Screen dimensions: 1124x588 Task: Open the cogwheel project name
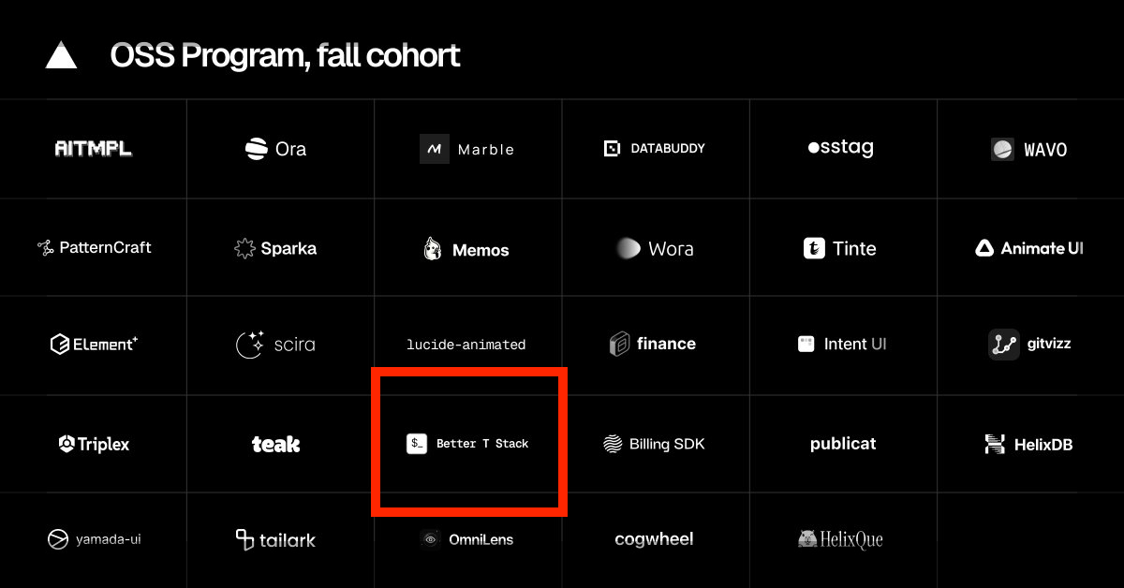click(654, 539)
